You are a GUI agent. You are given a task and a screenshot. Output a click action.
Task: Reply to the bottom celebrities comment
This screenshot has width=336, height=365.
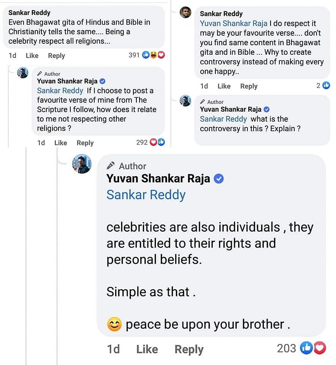189,349
